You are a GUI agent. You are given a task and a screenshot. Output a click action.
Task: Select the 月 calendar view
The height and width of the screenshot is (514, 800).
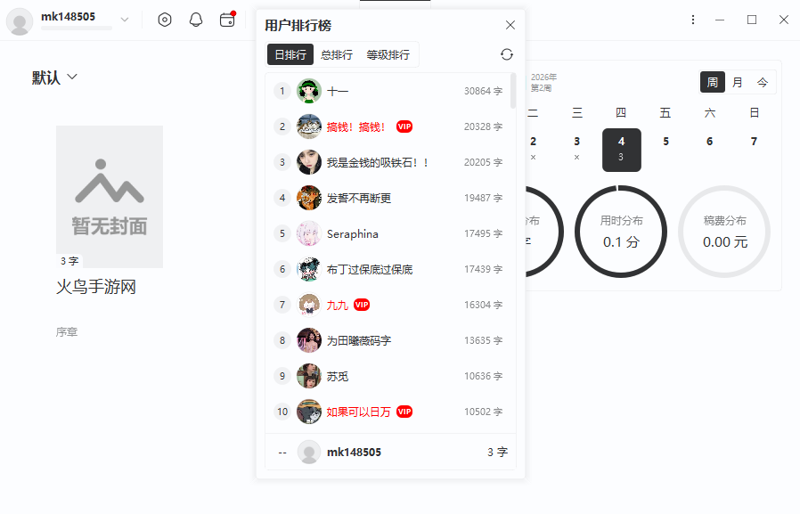[738, 82]
